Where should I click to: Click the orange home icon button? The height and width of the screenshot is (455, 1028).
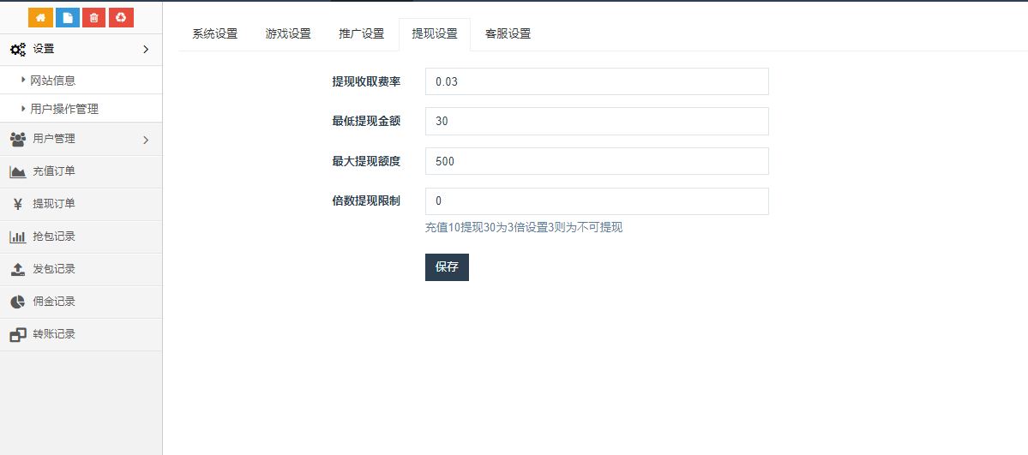coord(40,18)
